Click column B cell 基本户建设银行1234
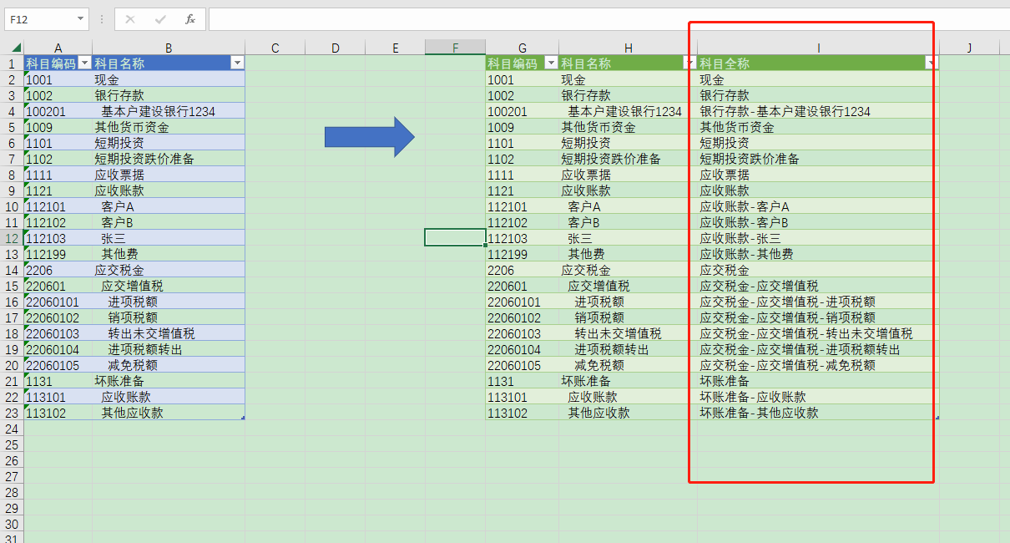The height and width of the screenshot is (543, 1010). [x=169, y=111]
